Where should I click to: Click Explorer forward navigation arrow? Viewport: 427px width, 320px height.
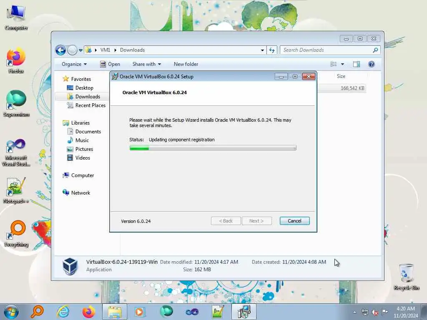tap(72, 50)
